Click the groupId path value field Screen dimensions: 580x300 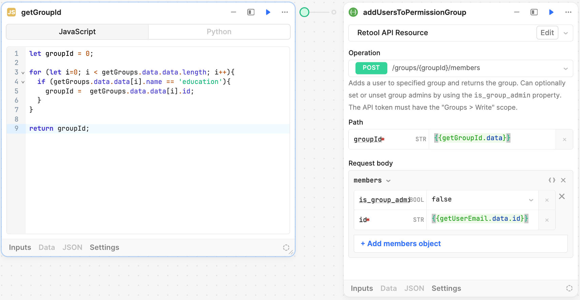click(492, 139)
